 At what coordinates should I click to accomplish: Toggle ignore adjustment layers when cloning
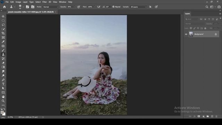coord(150,7)
